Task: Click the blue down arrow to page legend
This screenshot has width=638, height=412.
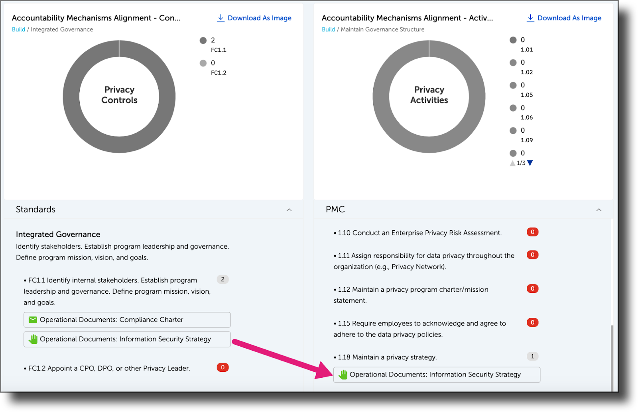Action: (x=531, y=163)
